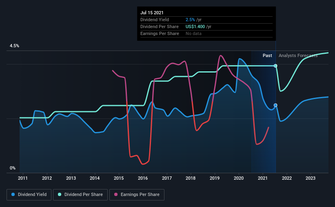Click the tooltip Earnings Per Share row label
This screenshot has width=335, height=207.
160,33
